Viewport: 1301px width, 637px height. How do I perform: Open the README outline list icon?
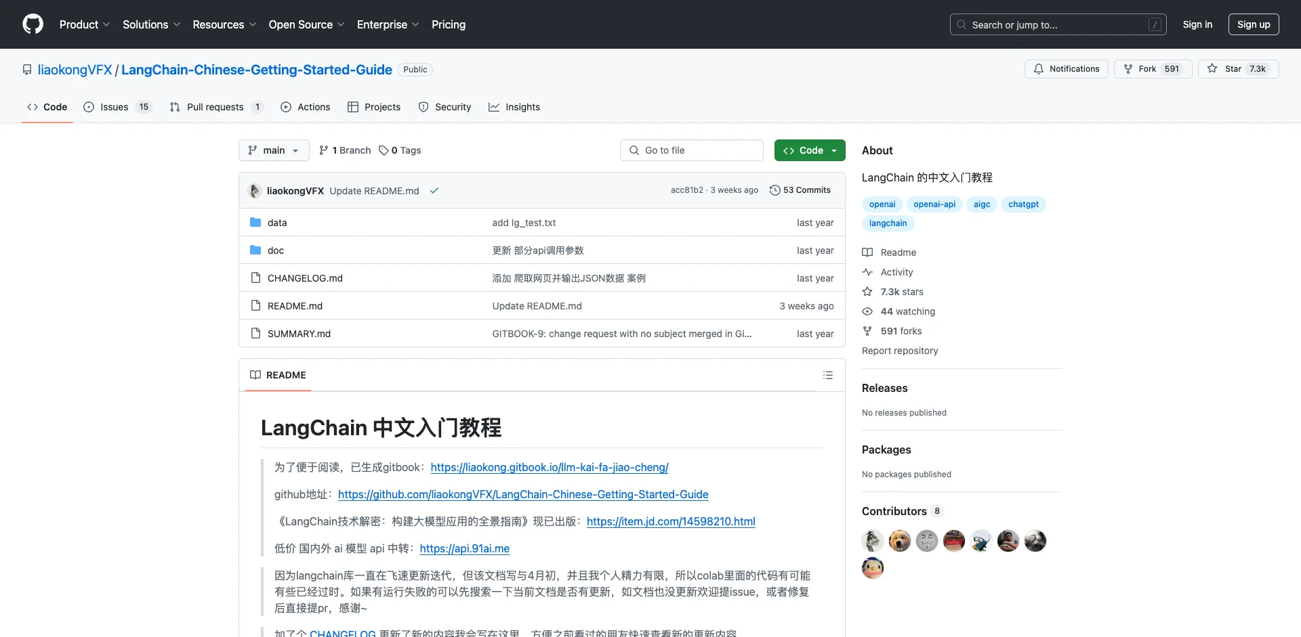point(828,375)
